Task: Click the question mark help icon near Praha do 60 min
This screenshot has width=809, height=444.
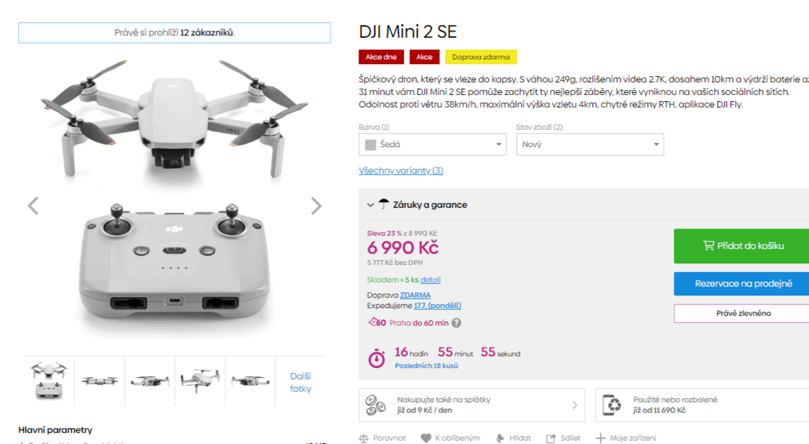Action: point(457,323)
